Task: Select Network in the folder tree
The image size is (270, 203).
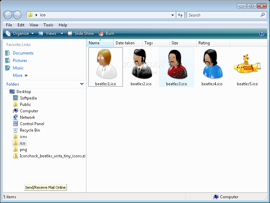Action: 27,117
